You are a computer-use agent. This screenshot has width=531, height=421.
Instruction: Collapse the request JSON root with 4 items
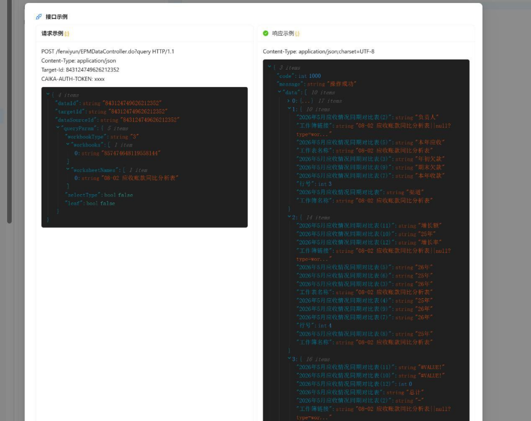[x=48, y=94]
